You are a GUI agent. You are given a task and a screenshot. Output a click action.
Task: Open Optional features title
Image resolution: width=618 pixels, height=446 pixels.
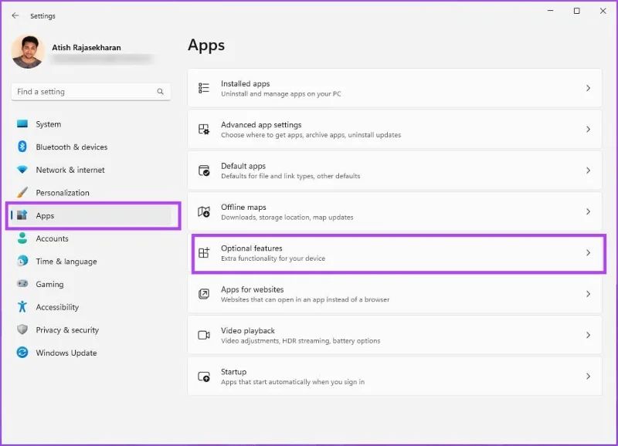[x=252, y=248]
